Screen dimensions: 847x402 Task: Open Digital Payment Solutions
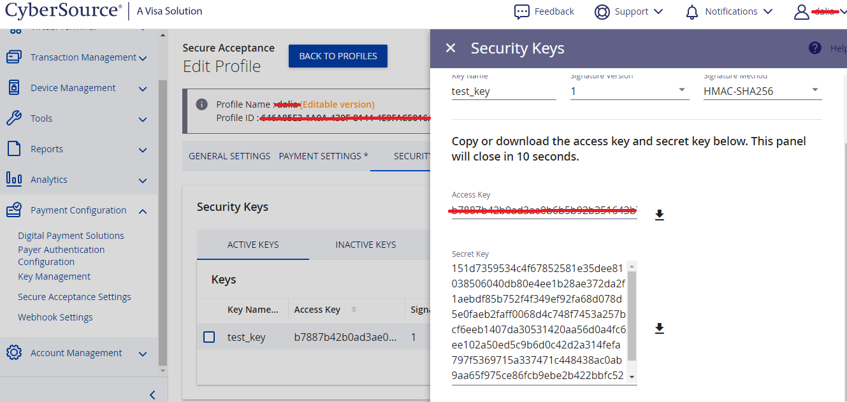(71, 236)
